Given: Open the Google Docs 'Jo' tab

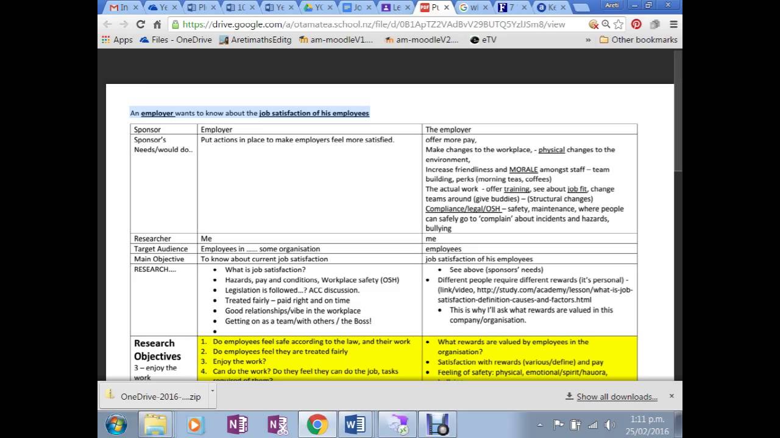Looking at the screenshot, I should tap(356, 8).
